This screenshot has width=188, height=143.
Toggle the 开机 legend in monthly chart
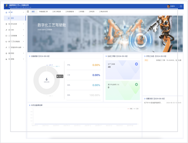click(130, 109)
